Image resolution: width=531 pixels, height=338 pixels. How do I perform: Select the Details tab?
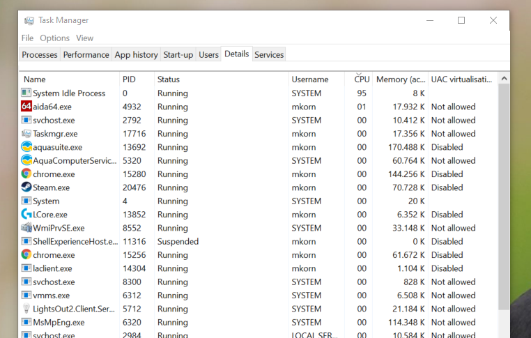(237, 54)
